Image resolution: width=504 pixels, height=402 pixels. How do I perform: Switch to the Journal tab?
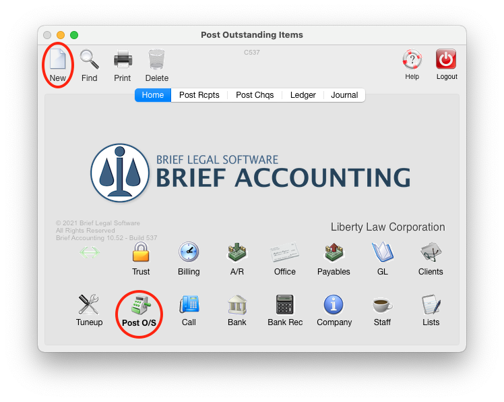(344, 95)
